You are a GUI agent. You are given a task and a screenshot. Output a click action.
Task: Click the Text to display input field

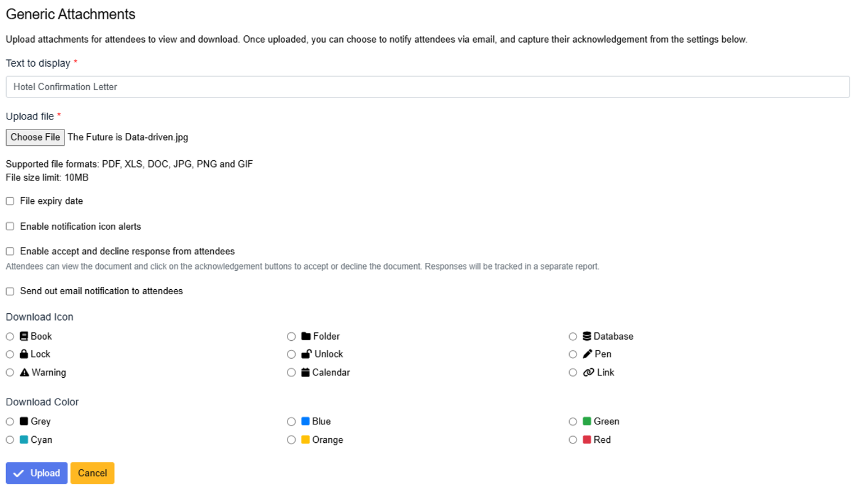click(427, 87)
